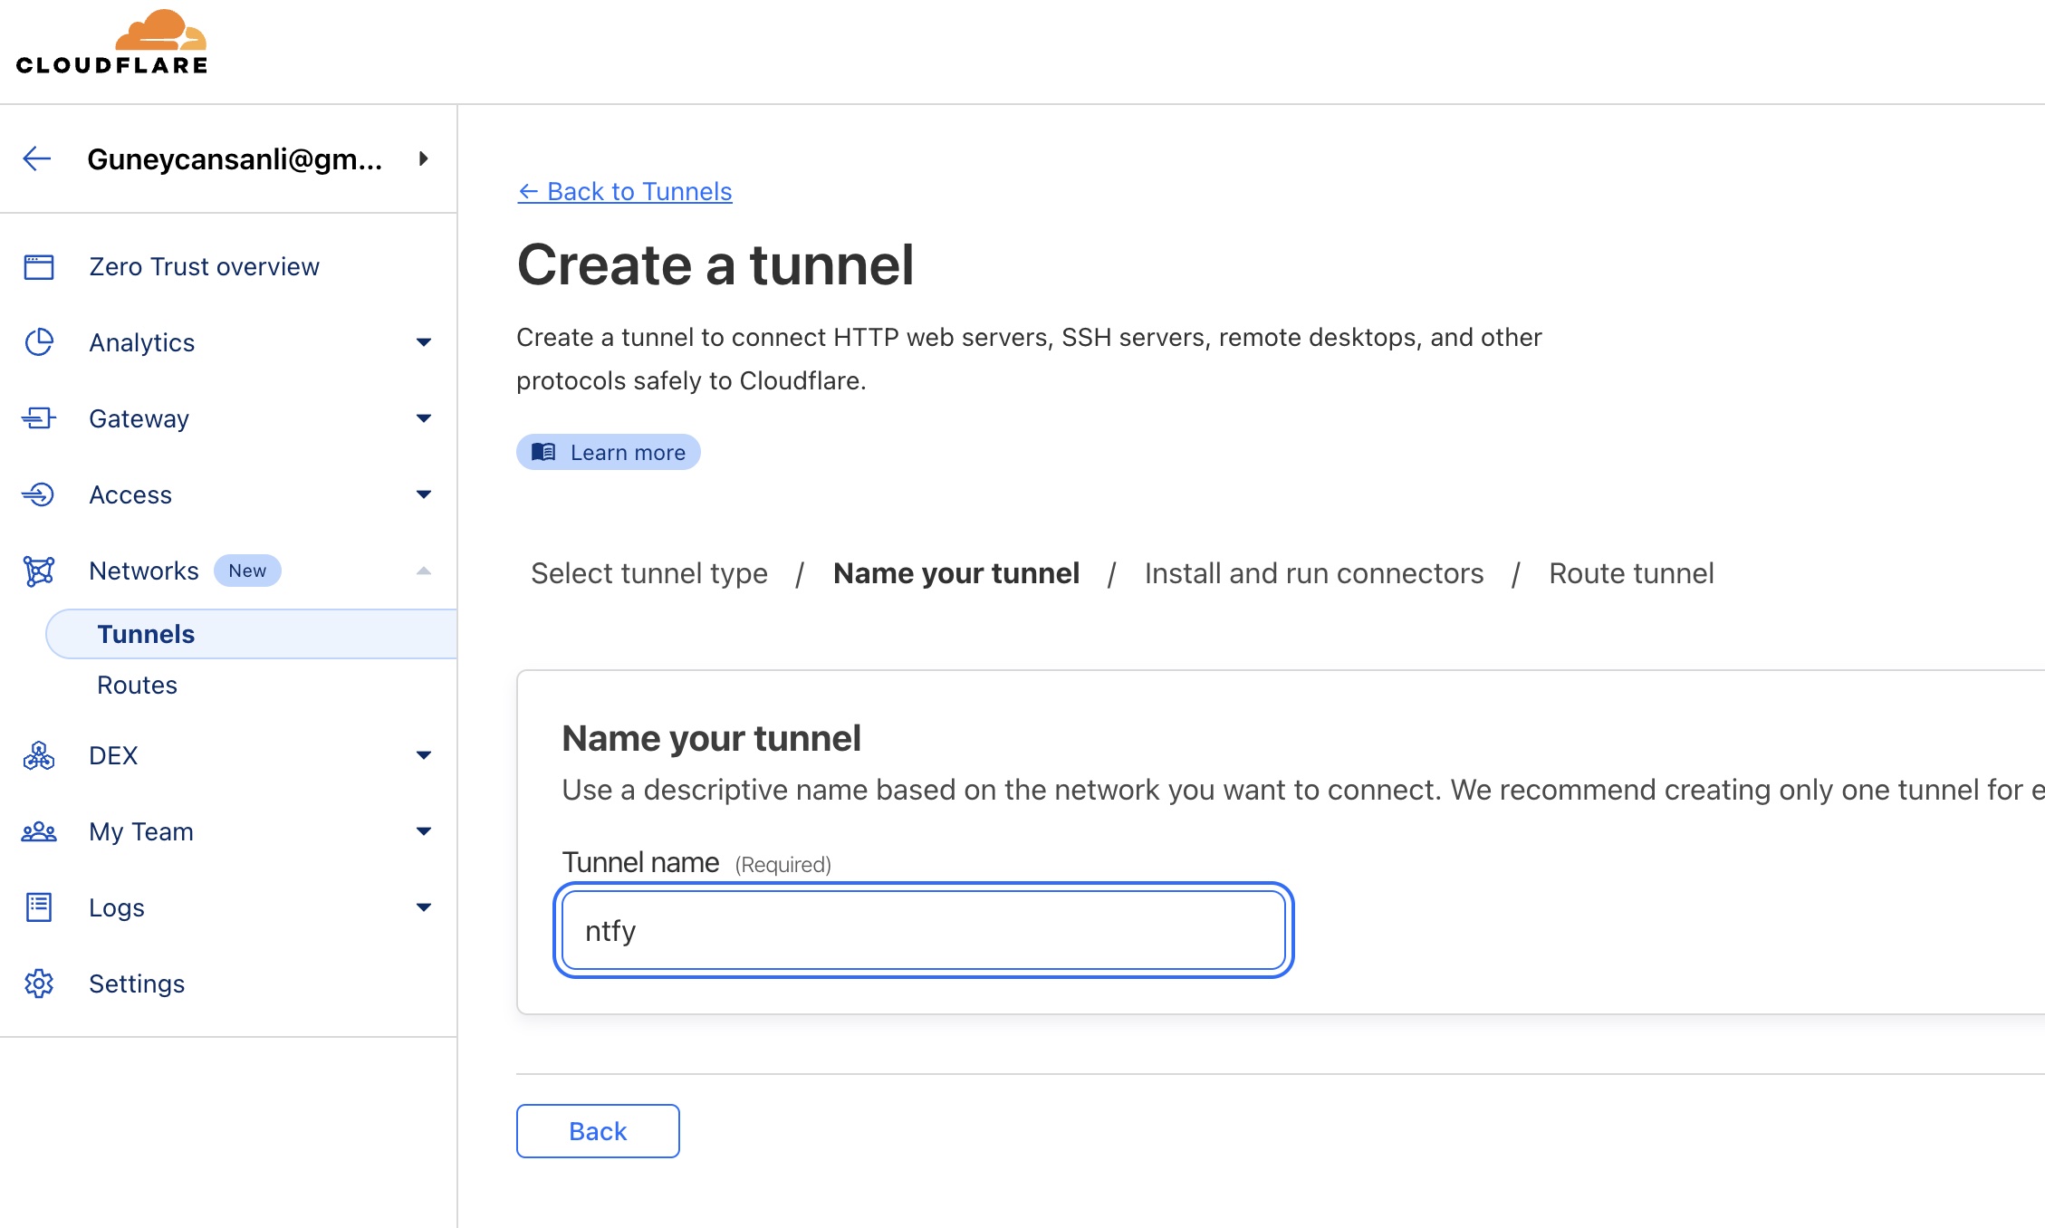Open the Networks menu item
The width and height of the screenshot is (2045, 1228).
(144, 571)
